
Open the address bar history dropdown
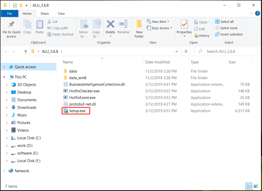(x=177, y=51)
